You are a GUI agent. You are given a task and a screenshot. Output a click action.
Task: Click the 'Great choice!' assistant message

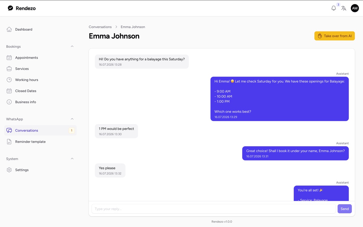click(x=295, y=153)
